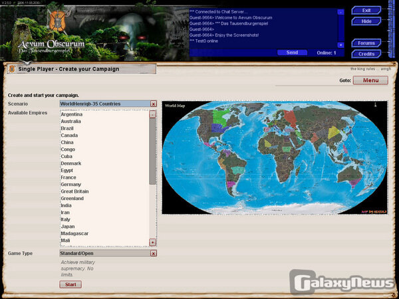
Task: Click the empires list scrollbar thumb
Action: (x=152, y=151)
